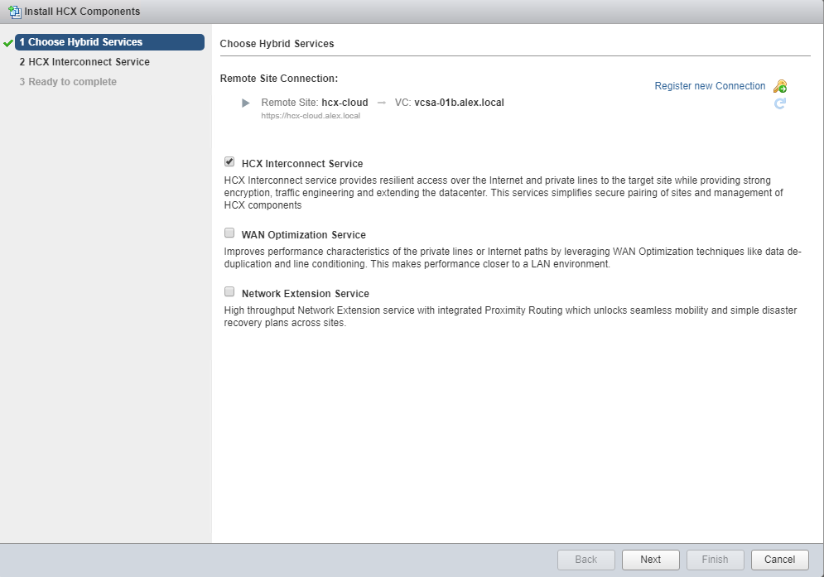The width and height of the screenshot is (824, 577).
Task: Click the hcx-cloud remote site name
Action: point(345,103)
